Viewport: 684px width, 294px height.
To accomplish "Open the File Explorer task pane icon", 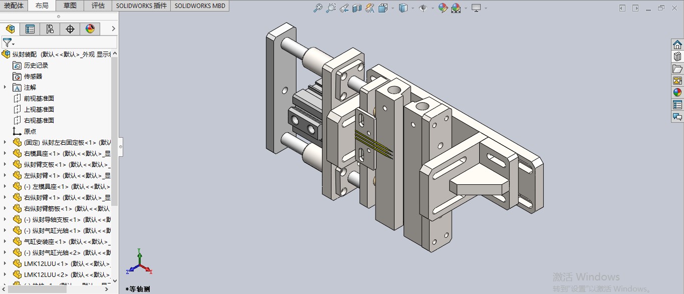I will 677,69.
